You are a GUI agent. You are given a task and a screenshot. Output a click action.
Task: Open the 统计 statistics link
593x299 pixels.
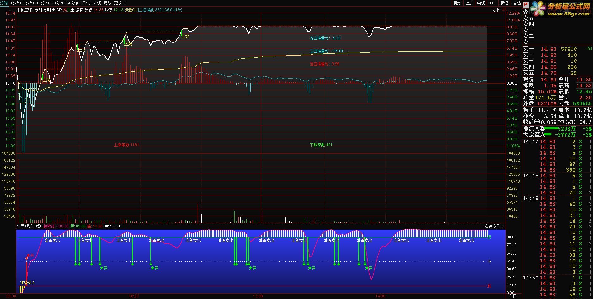495,10
